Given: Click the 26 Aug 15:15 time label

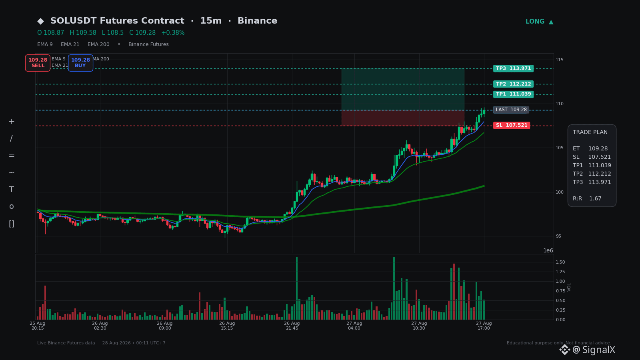Looking at the screenshot, I should 227,326.
